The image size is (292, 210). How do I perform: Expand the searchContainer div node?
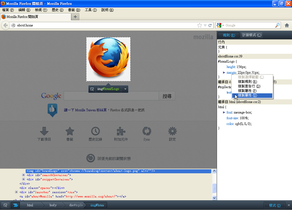pyautogui.click(x=24, y=175)
